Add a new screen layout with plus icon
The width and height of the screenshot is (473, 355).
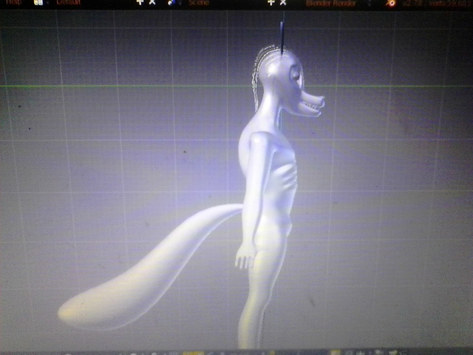140,3
